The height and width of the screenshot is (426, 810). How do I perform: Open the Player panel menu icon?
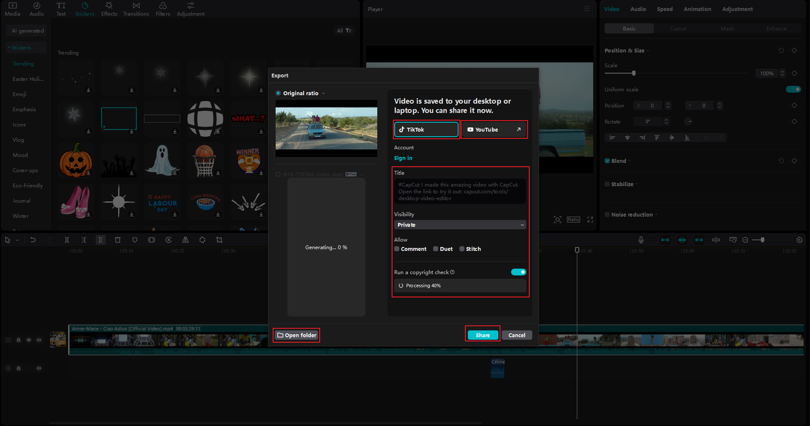pyautogui.click(x=587, y=9)
